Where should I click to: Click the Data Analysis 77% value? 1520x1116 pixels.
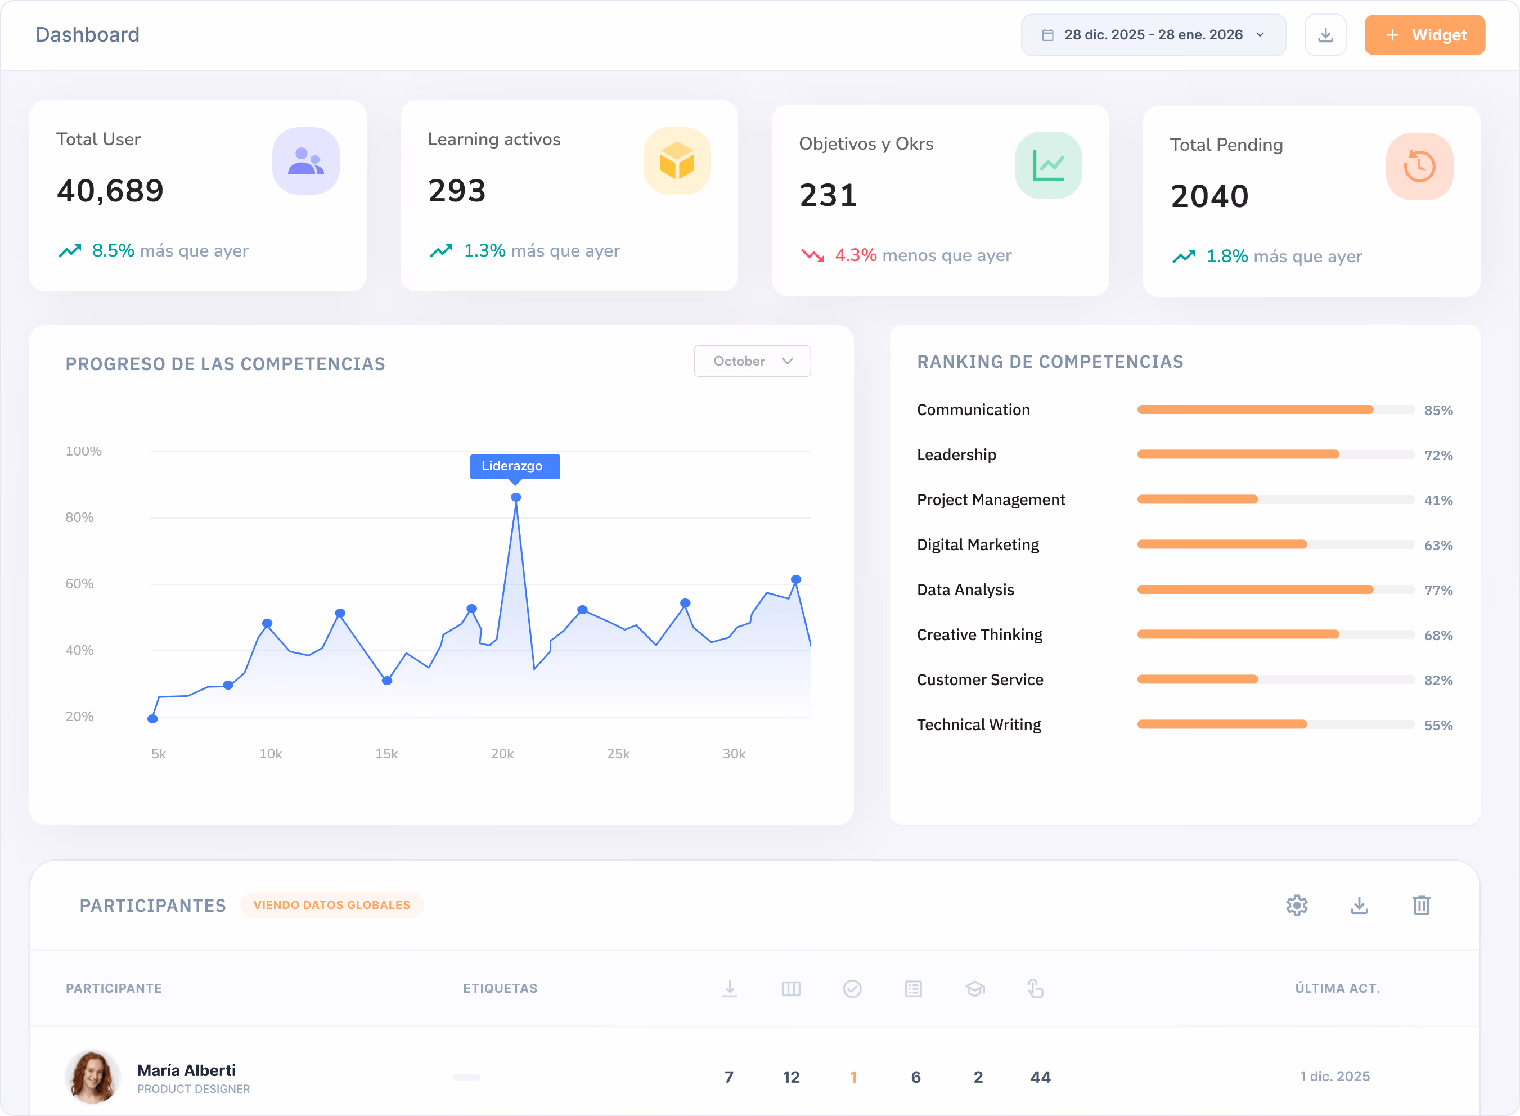[x=1438, y=591]
